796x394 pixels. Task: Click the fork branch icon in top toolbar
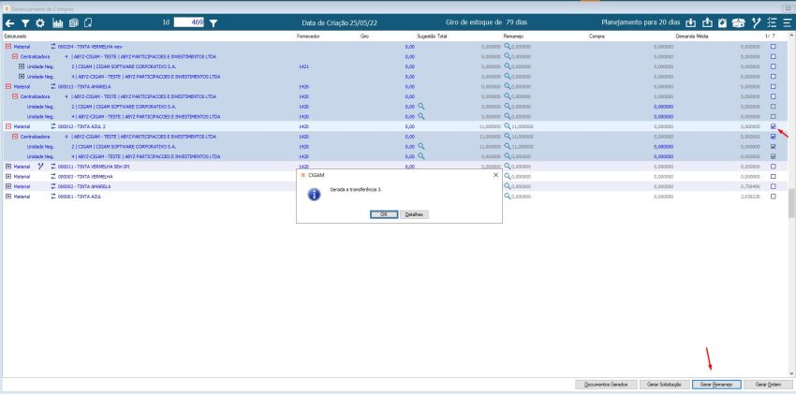point(757,22)
